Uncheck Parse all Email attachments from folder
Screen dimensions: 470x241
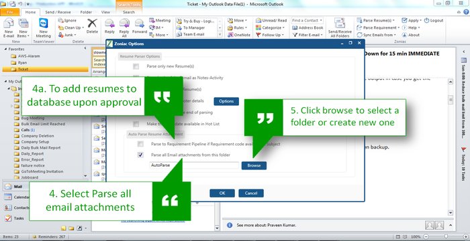point(140,155)
